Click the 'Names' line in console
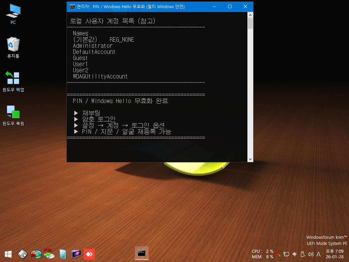349x262 pixels. pos(80,33)
